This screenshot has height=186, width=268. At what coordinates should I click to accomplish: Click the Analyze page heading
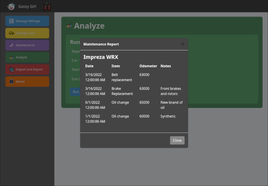[89, 26]
